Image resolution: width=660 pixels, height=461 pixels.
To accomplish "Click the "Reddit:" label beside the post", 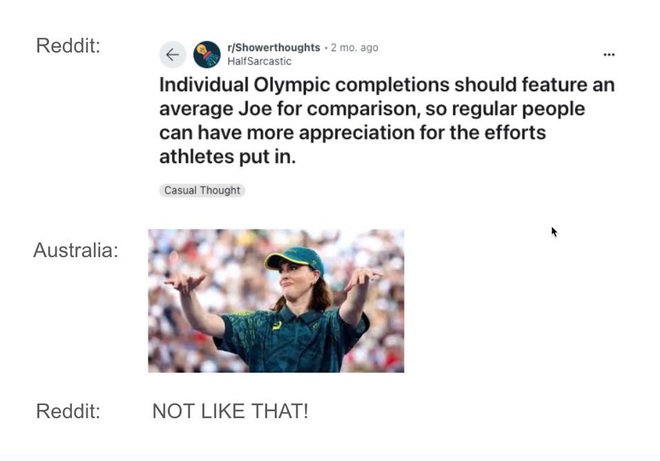I will point(68,46).
